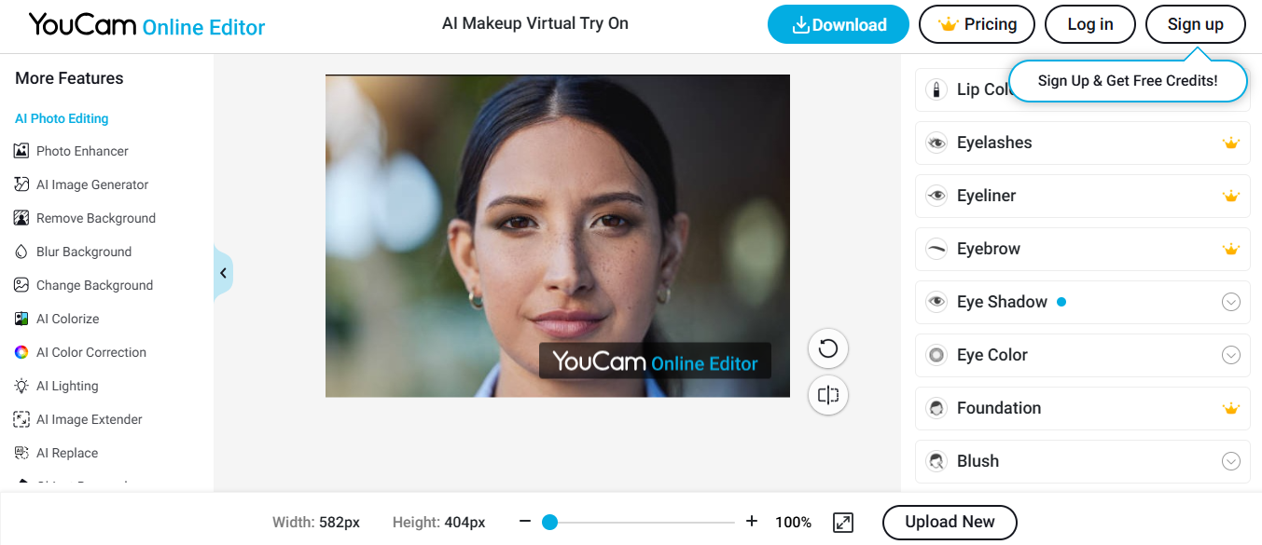
Task: Enable the Eyeliner effect
Action: (x=1082, y=196)
